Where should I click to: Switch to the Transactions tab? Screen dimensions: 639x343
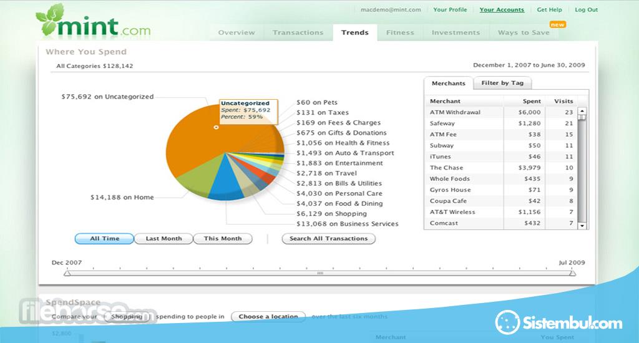click(298, 32)
